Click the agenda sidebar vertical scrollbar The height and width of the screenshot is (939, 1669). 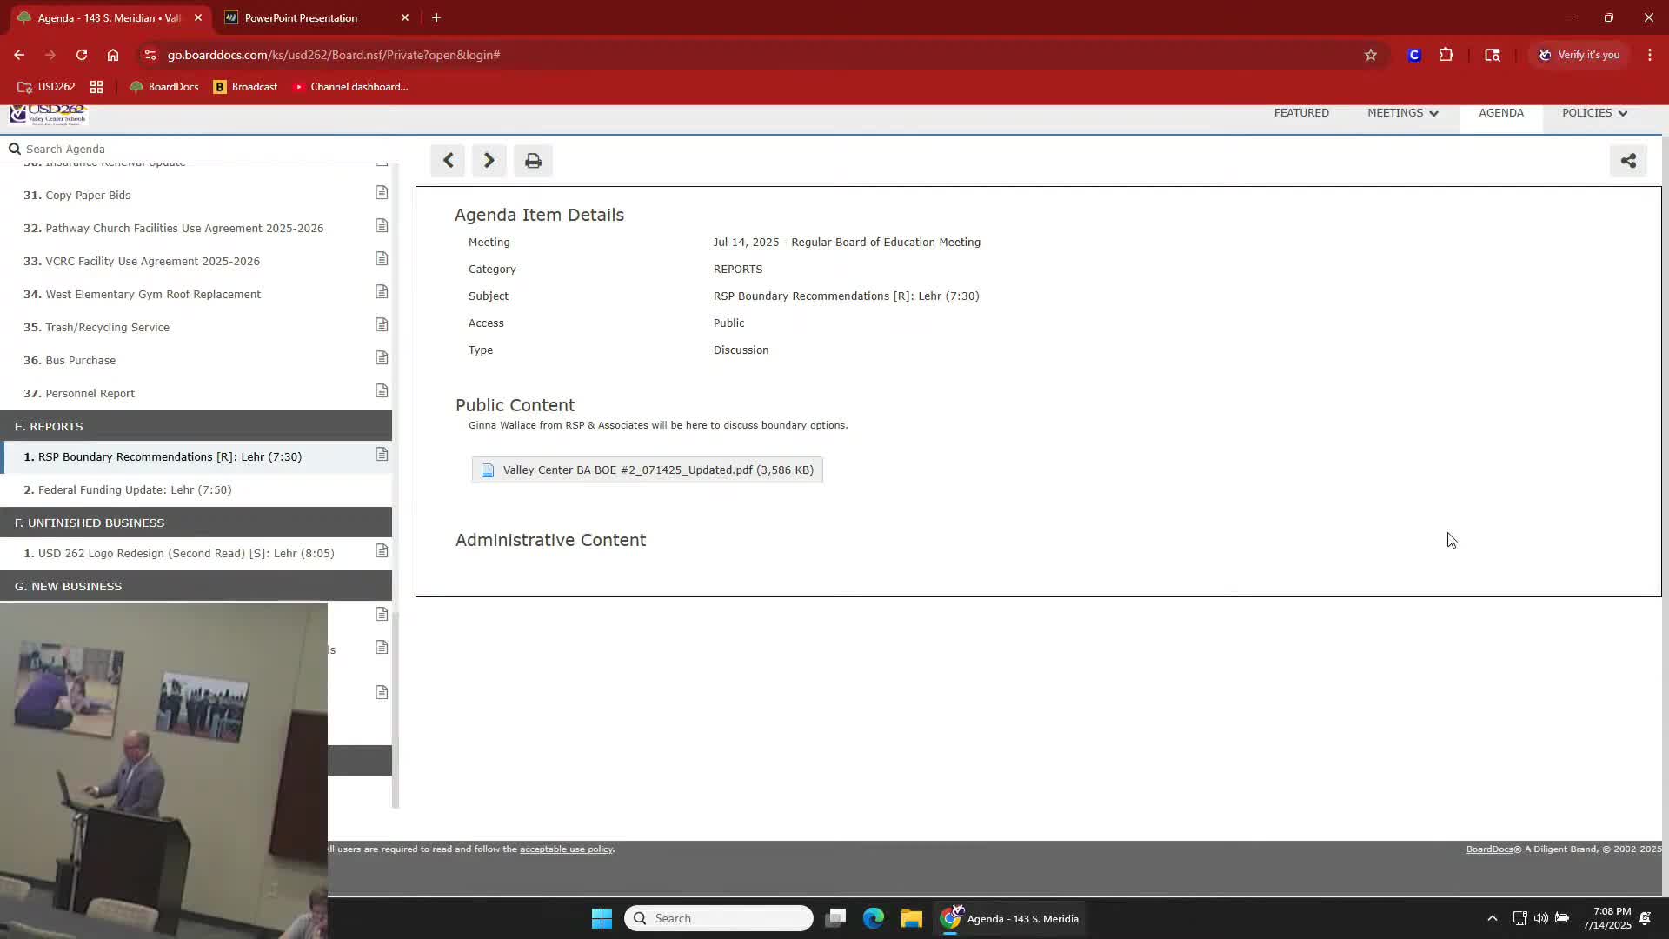[396, 709]
